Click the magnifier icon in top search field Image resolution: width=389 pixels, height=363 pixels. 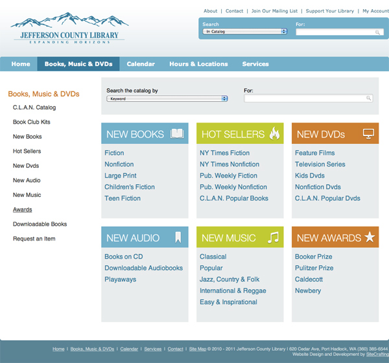(x=378, y=32)
